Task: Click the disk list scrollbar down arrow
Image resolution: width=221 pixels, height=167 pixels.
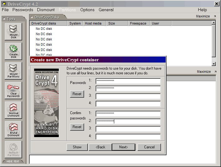Action: point(214,64)
